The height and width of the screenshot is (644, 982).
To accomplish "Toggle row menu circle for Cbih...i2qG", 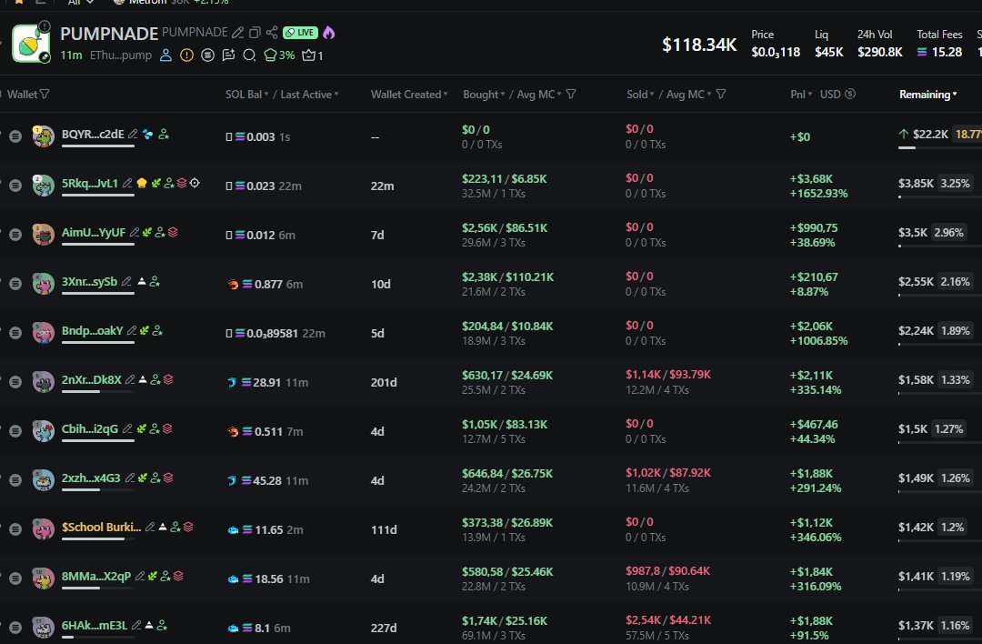I will 15,431.
